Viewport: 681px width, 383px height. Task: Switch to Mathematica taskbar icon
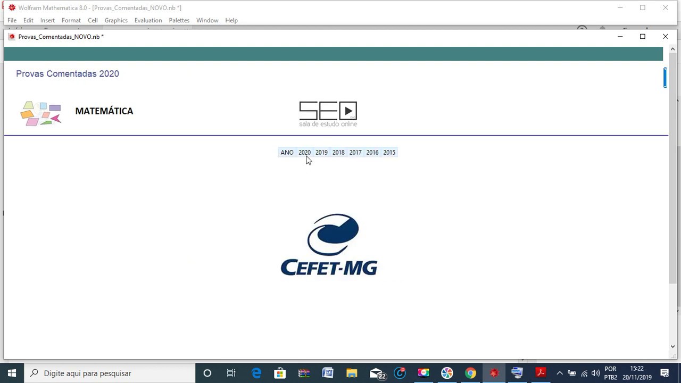[x=494, y=373]
